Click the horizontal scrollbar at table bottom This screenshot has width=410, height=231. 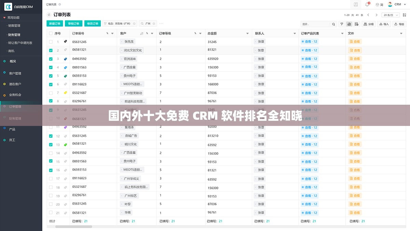(73, 227)
